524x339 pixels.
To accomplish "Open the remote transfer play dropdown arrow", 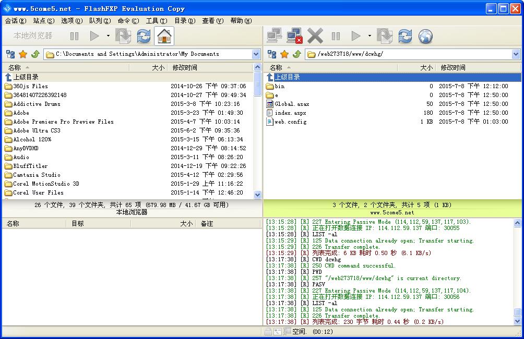I will pos(370,36).
